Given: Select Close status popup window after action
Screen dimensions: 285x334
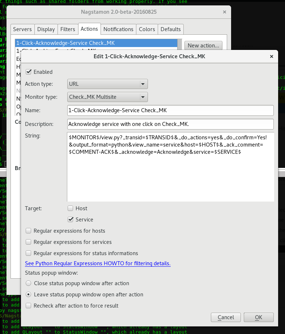Looking at the screenshot, I should pyautogui.click(x=29, y=283).
